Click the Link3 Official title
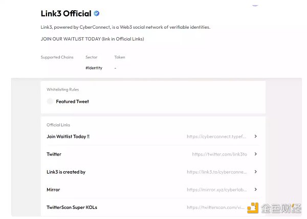The width and height of the screenshot is (307, 219). click(66, 13)
